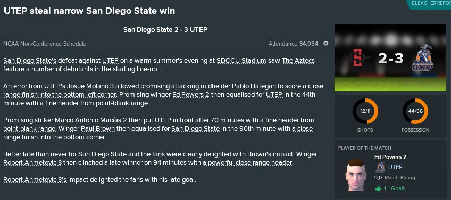The image size is (451, 200).
Task: Click the San Diego State crest logo
Action: tap(358, 59)
